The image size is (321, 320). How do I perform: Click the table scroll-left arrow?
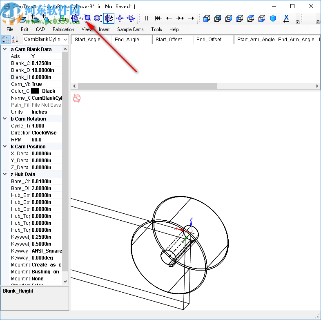pos(74,86)
